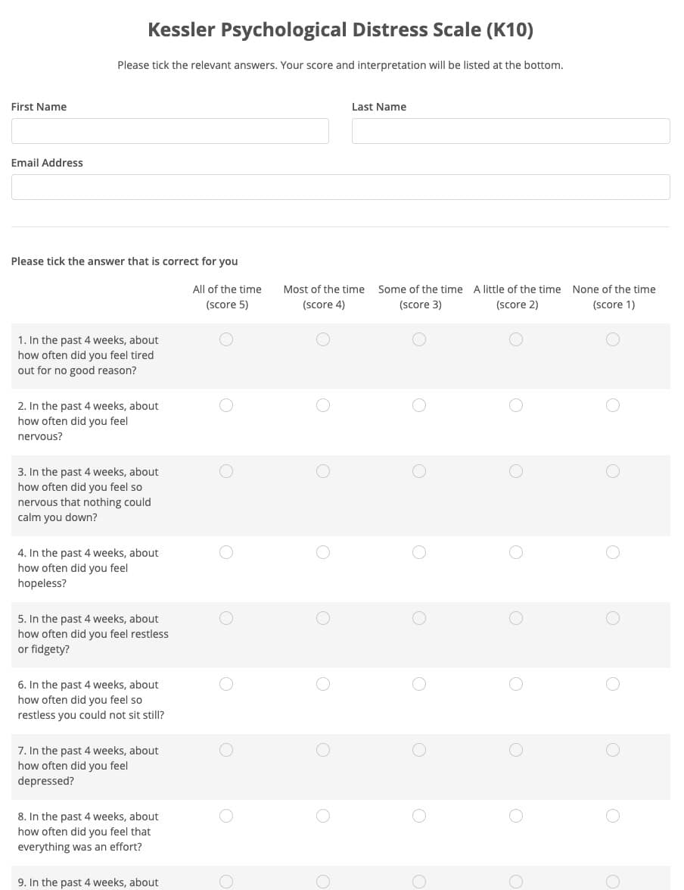684x890 pixels.
Task: Select 'All of the time' for question 6
Action: coord(226,684)
